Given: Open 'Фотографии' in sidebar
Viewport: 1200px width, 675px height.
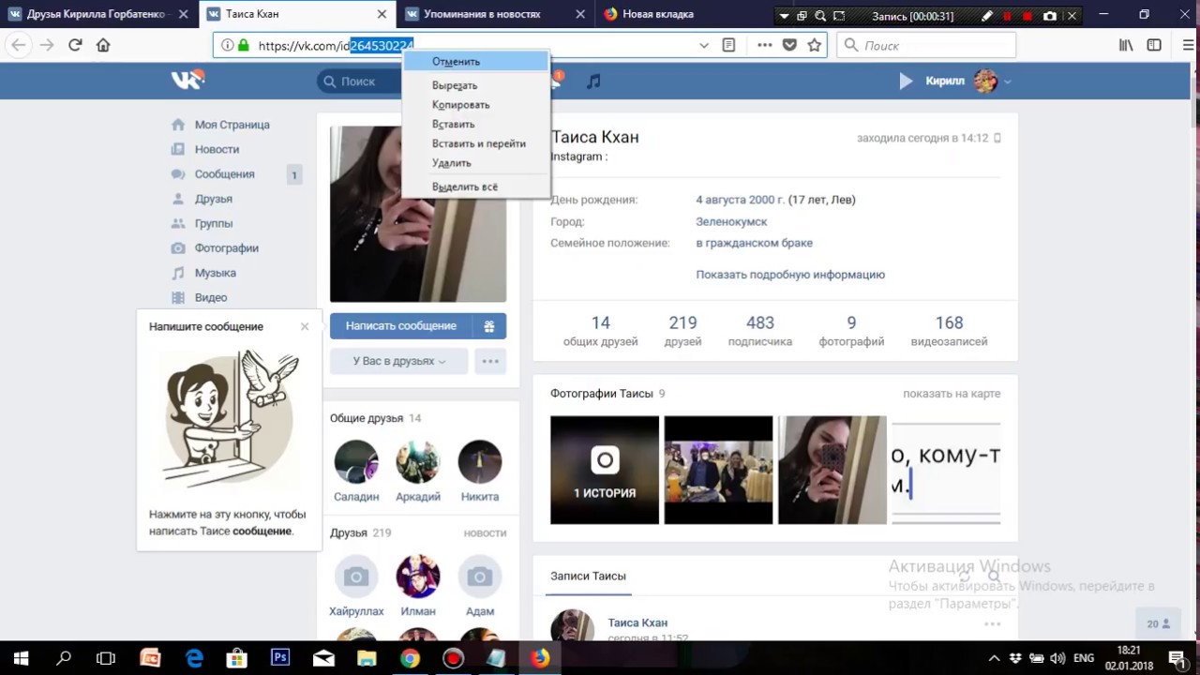Looking at the screenshot, I should (x=226, y=248).
